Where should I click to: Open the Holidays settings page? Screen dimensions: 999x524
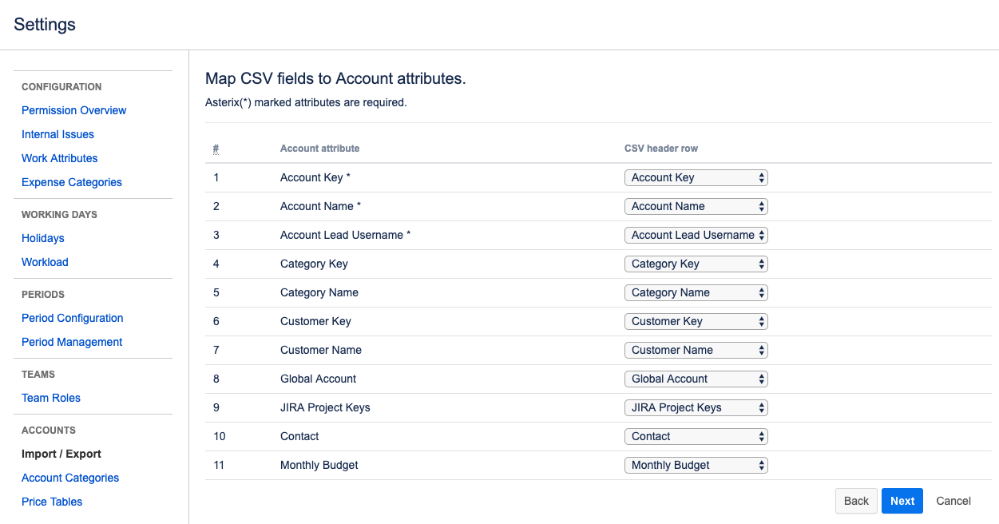pyautogui.click(x=43, y=238)
